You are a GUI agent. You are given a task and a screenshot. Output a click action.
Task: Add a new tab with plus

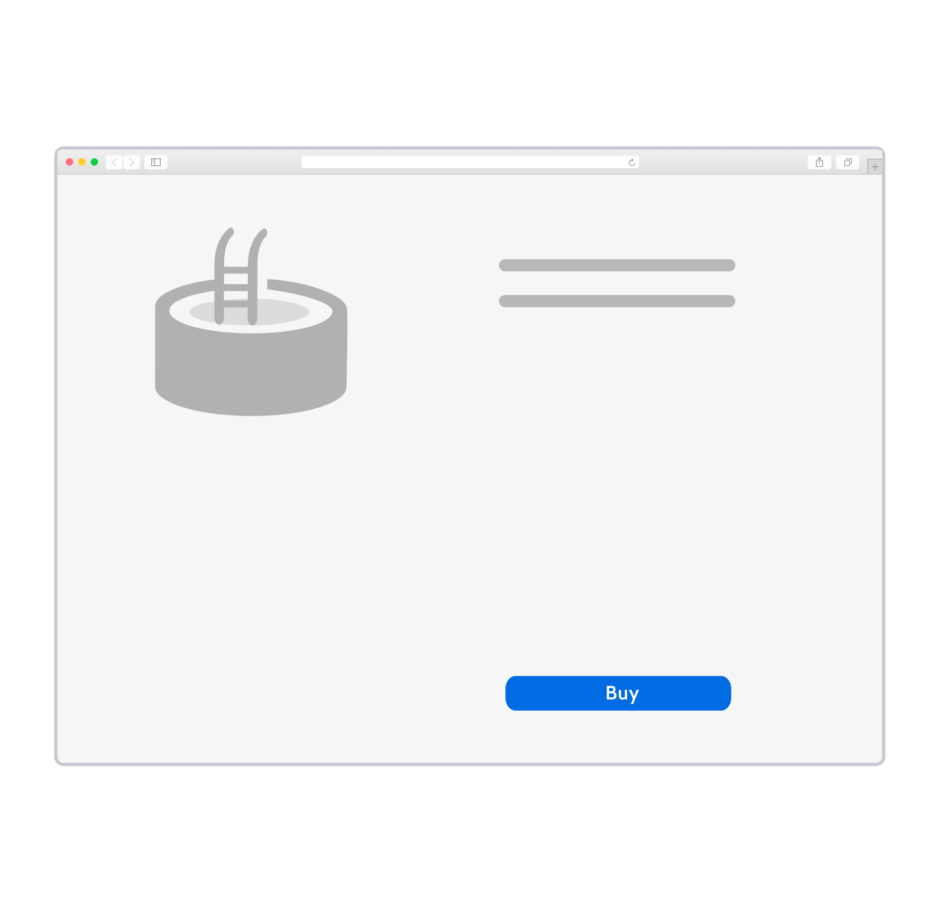[875, 167]
